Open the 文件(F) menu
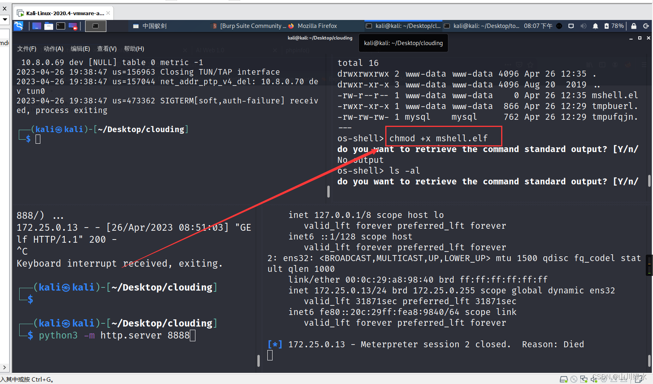653x384 pixels. 27,49
